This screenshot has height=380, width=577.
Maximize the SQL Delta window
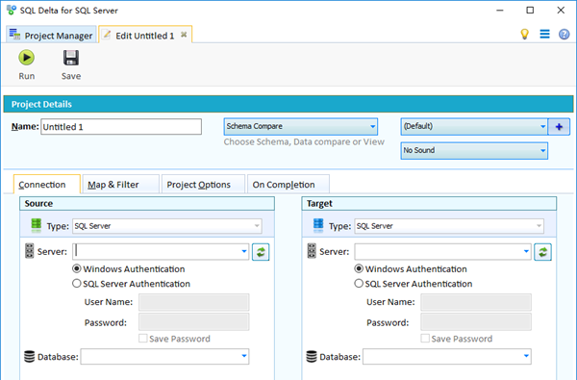(530, 10)
